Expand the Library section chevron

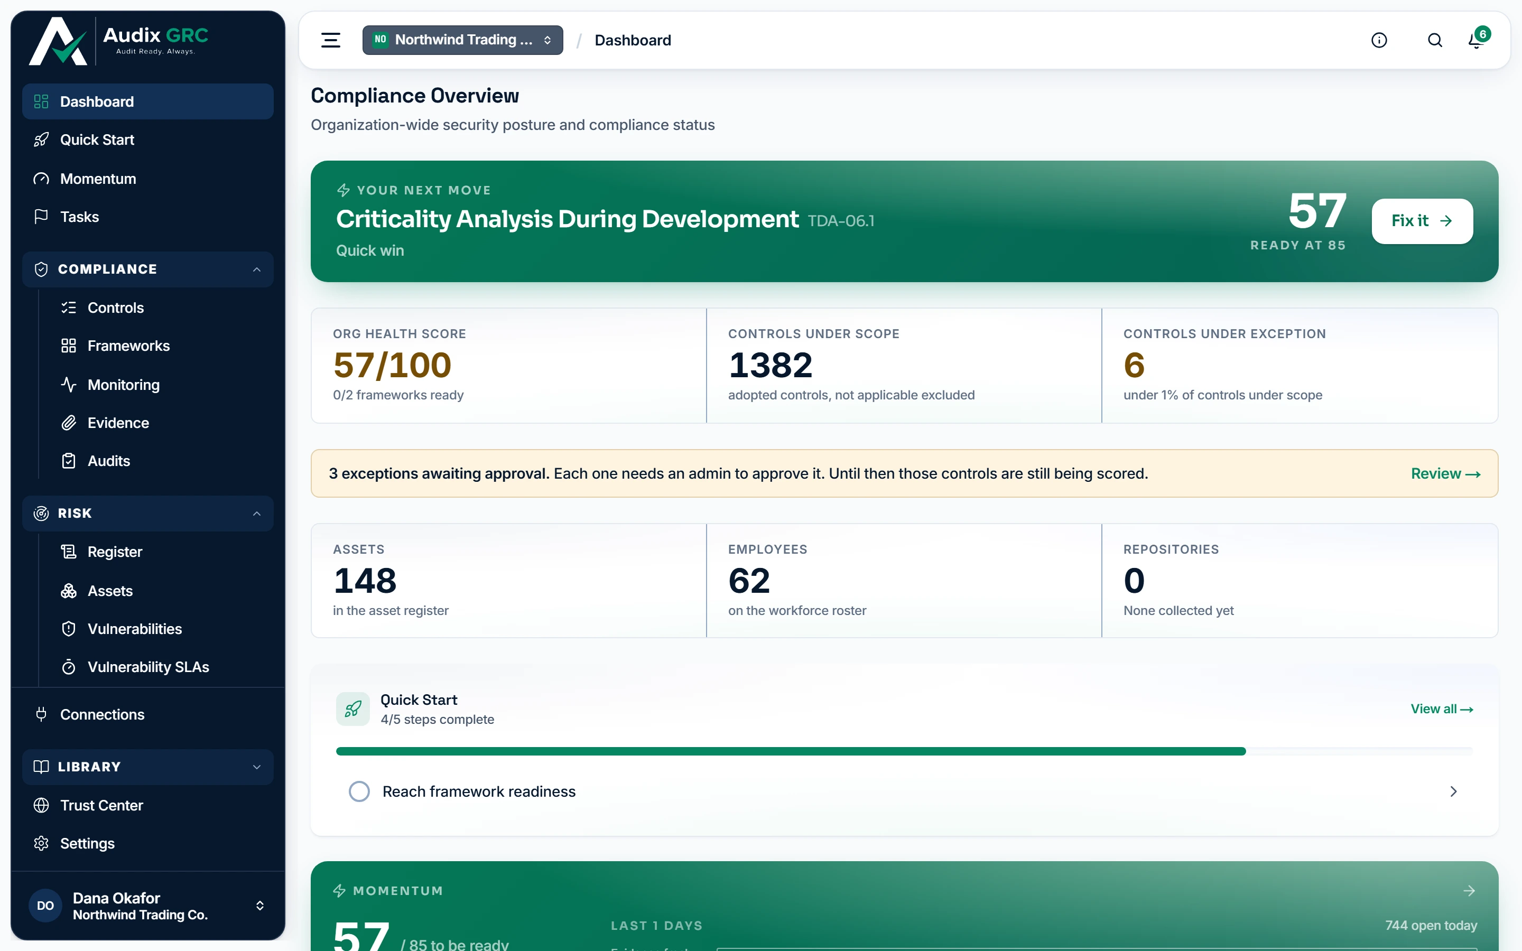(257, 767)
